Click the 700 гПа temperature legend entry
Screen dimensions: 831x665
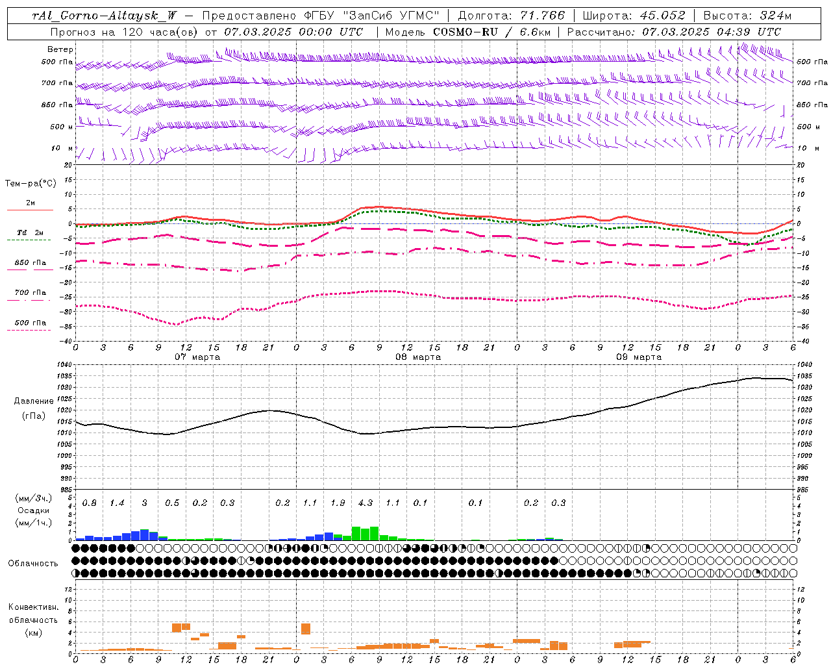30,293
